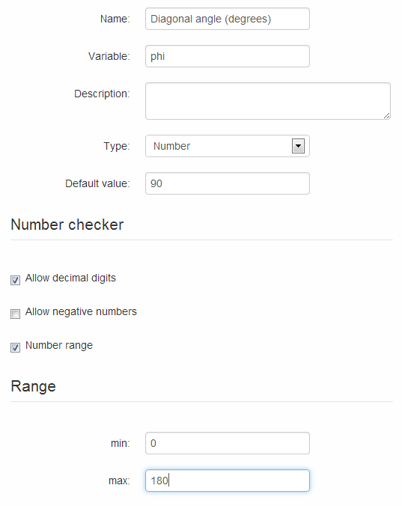
Task: Click the 'Number range' label text
Action: (x=59, y=345)
